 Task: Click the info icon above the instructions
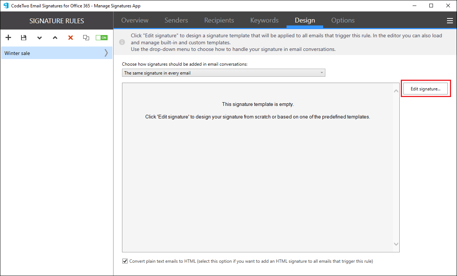(122, 42)
